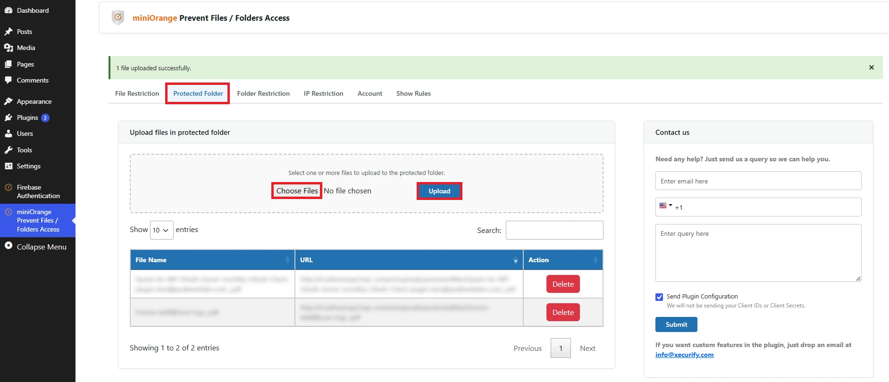The height and width of the screenshot is (382, 889).
Task: Focus the Enter email here field
Action: tap(758, 181)
